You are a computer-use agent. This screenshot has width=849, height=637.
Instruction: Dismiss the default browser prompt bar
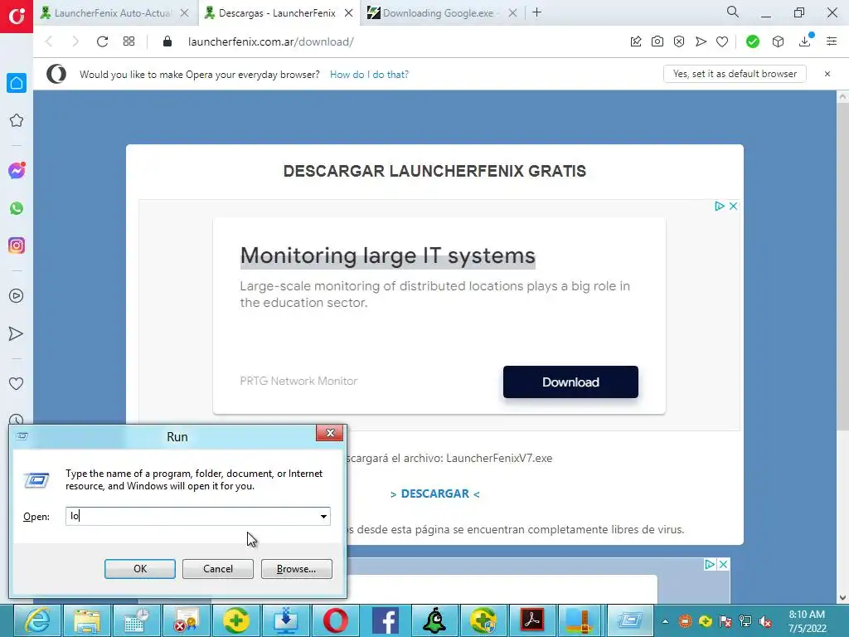[827, 74]
